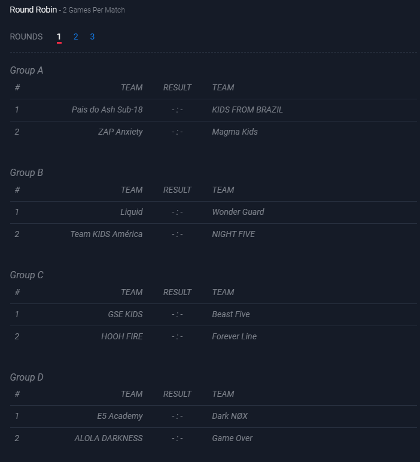This screenshot has height=462, width=420.
Task: Click result of Liquid vs Wonder Guard
Action: (x=177, y=212)
